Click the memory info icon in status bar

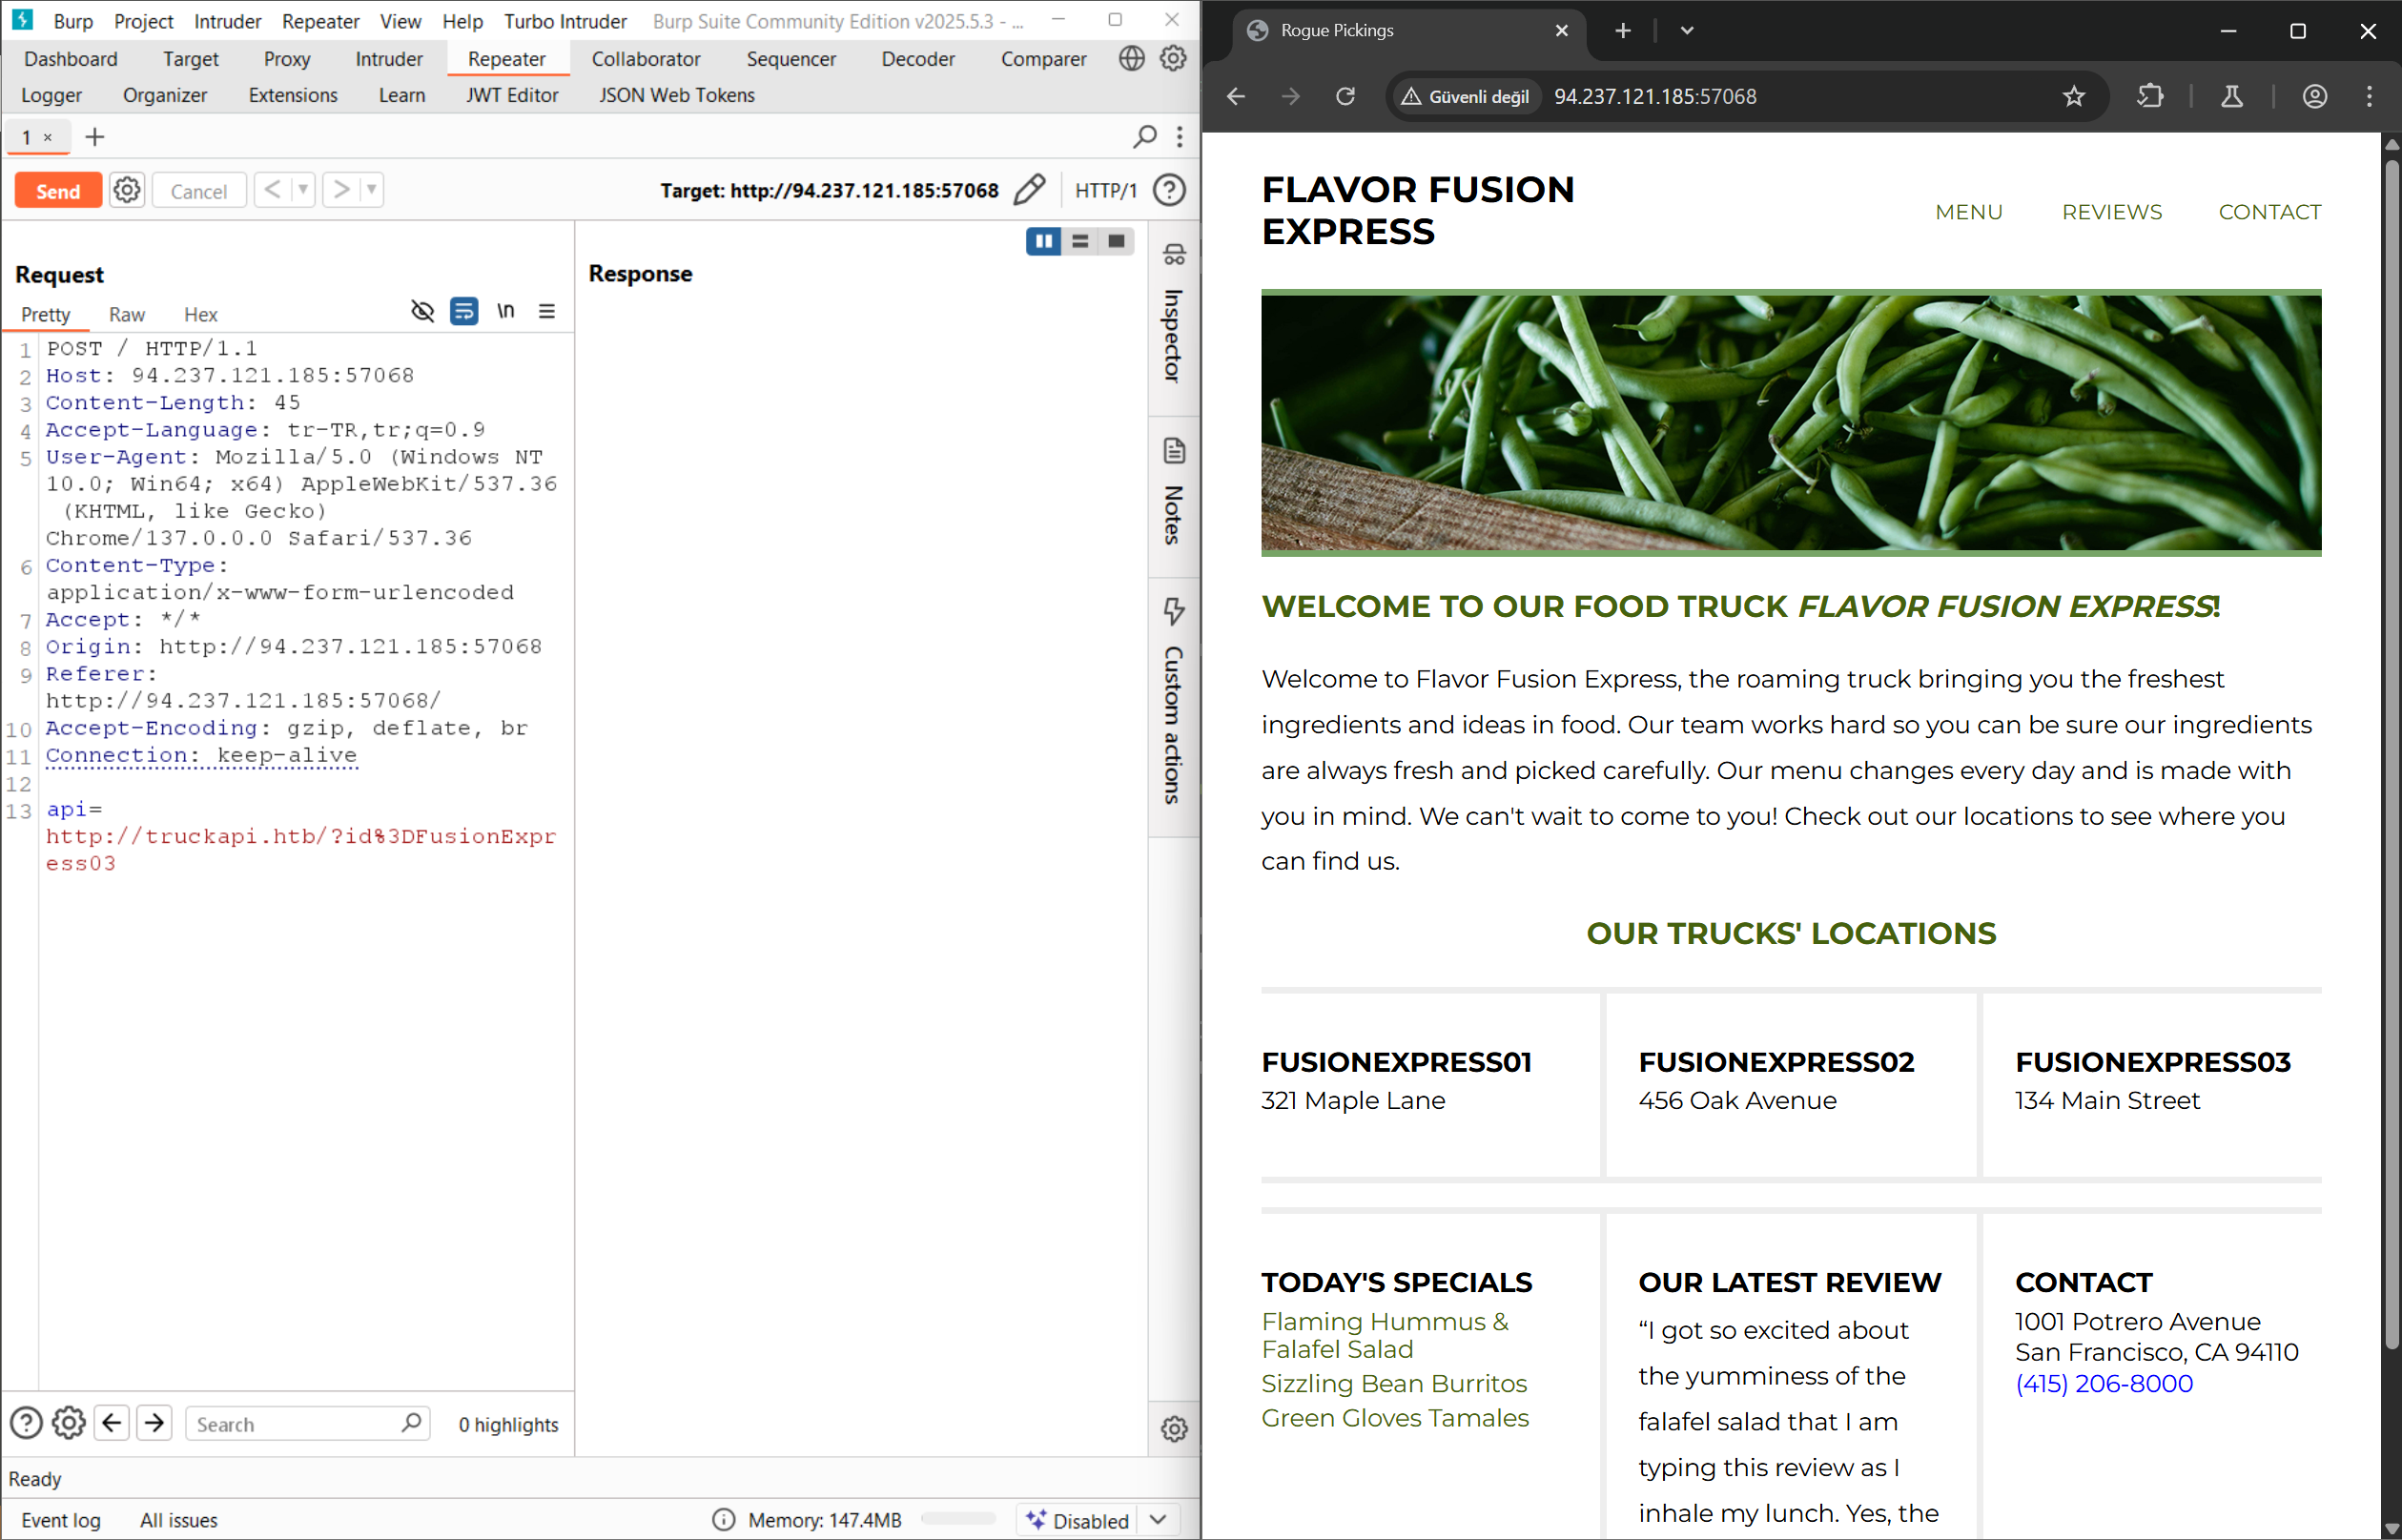(723, 1520)
